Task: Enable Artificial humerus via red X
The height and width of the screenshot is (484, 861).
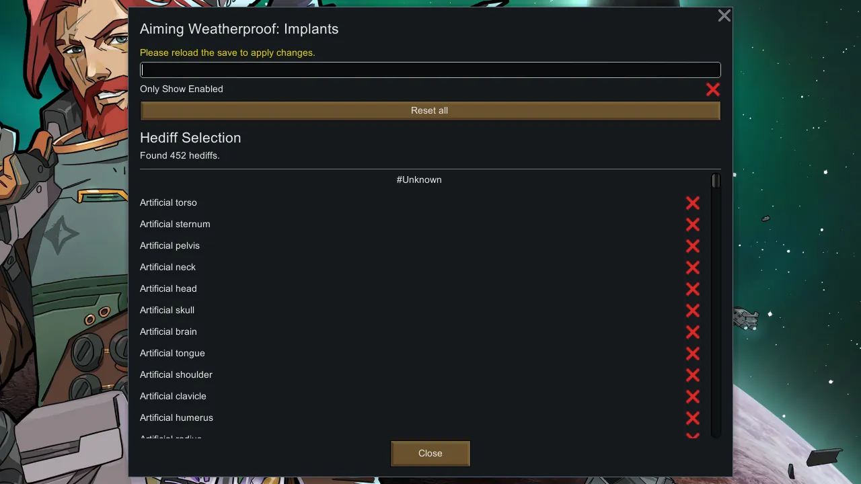Action: 693,417
